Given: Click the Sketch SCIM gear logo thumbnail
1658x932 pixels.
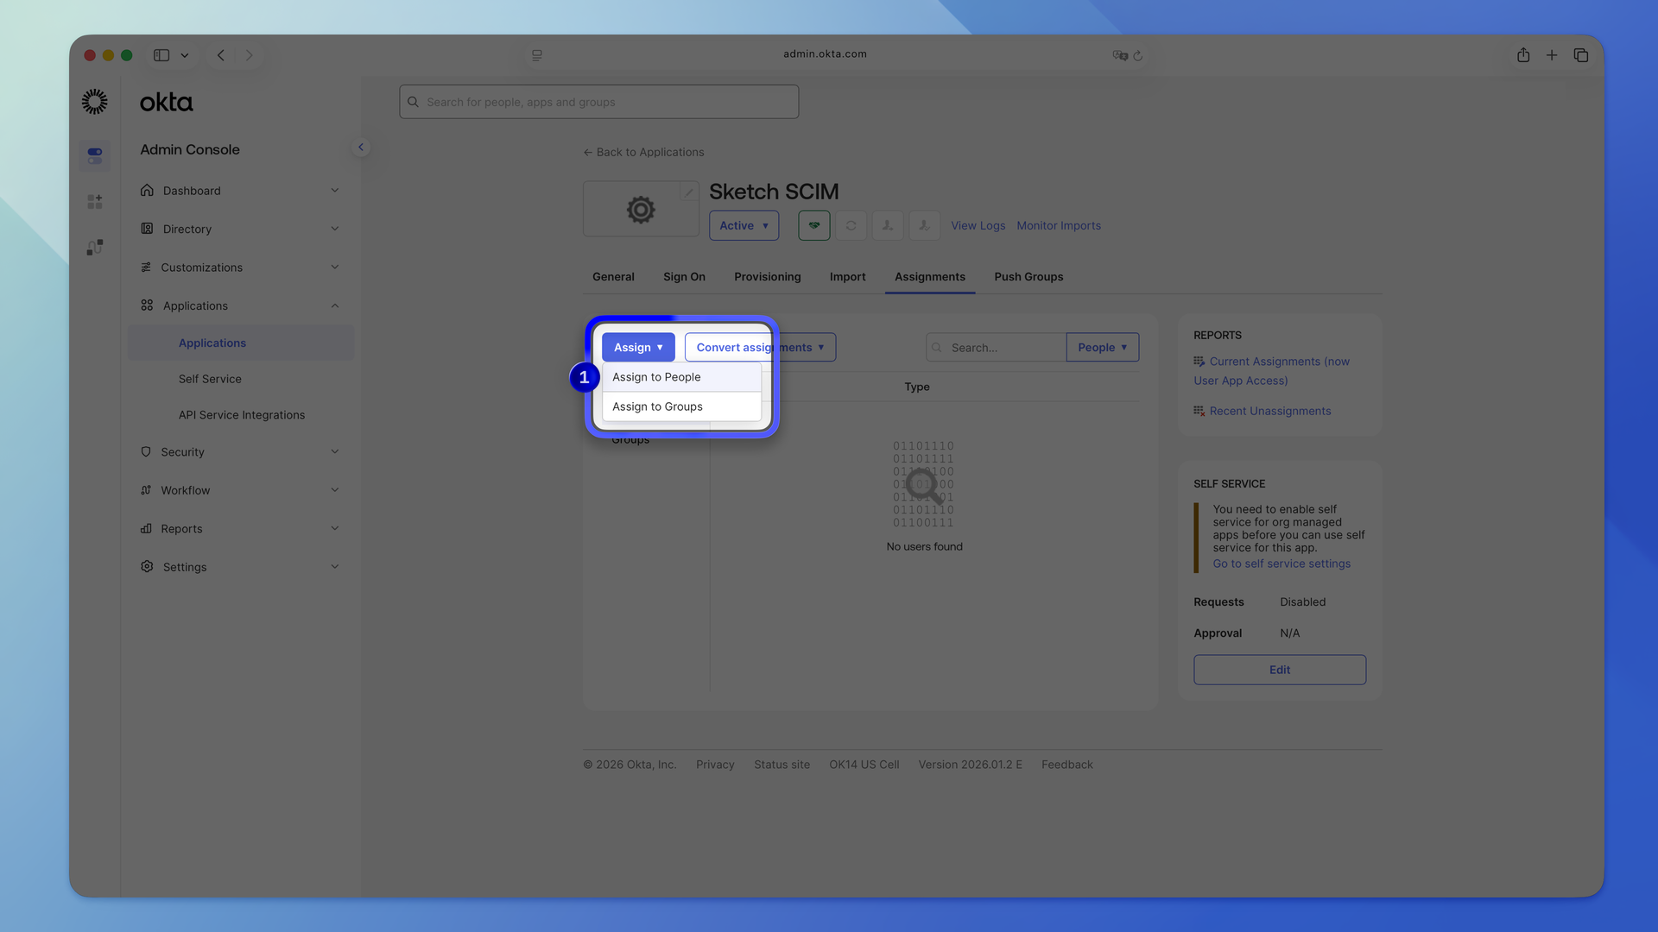Looking at the screenshot, I should tap(641, 209).
